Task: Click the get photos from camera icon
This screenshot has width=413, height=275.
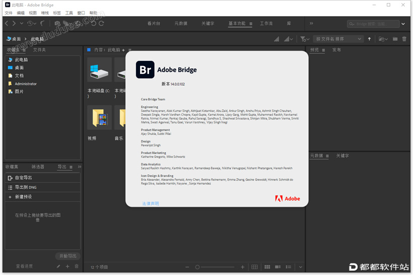Action: [57, 24]
